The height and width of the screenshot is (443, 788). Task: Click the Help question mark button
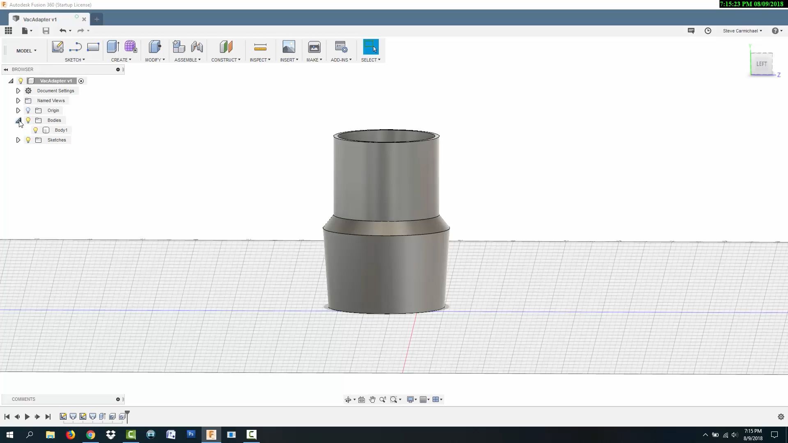pyautogui.click(x=776, y=31)
